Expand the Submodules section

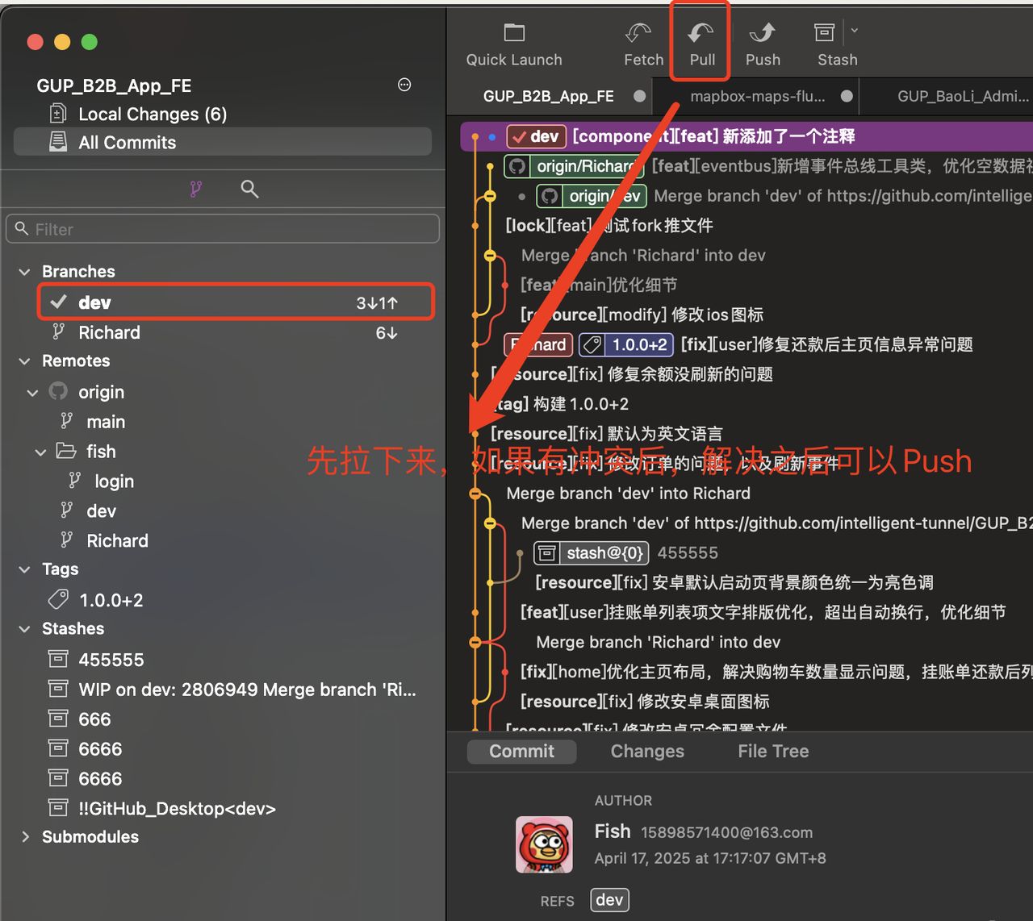point(25,837)
